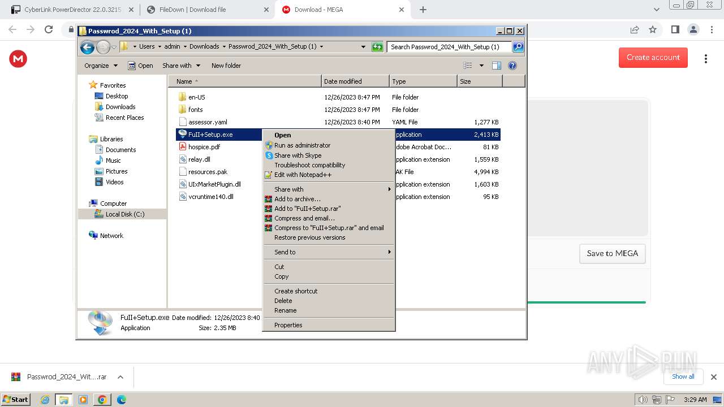Image resolution: width=724 pixels, height=407 pixels.
Task: Click the change view icon in Explorer toolbar
Action: pyautogui.click(x=468, y=66)
